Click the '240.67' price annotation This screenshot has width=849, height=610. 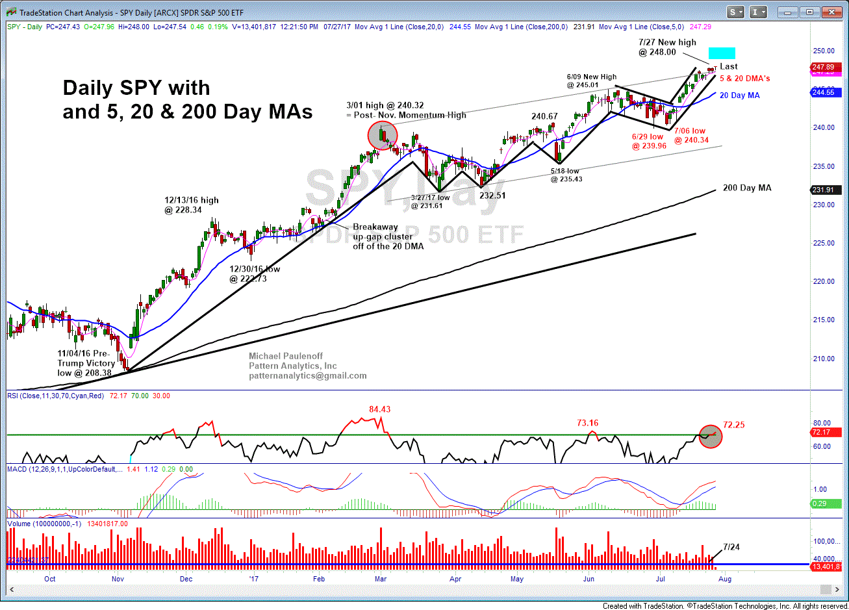point(544,116)
